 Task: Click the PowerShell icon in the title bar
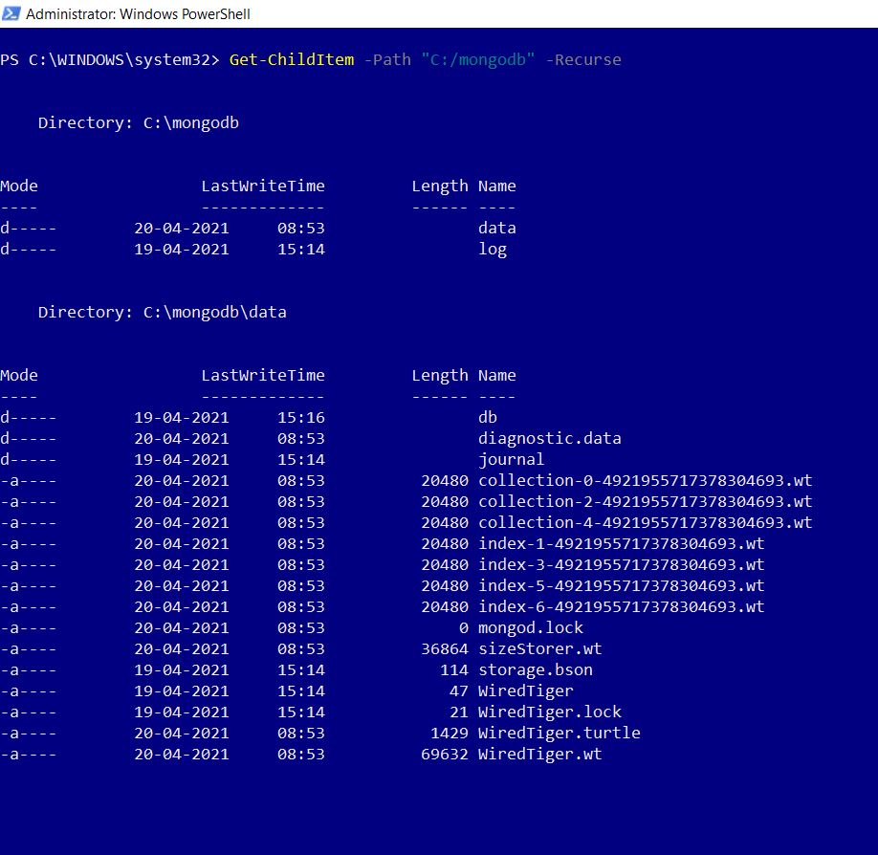click(11, 14)
